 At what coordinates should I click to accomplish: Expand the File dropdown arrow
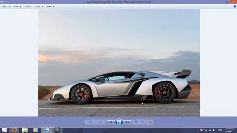coord(10,7)
